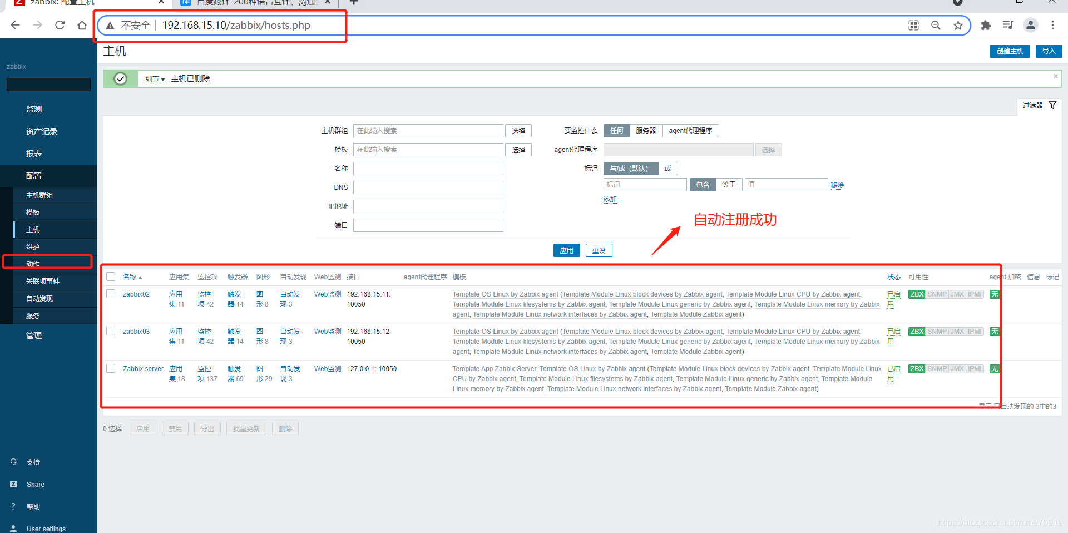Open the browser extensions puzzle icon
Viewport: 1068px width, 533px height.
click(986, 25)
